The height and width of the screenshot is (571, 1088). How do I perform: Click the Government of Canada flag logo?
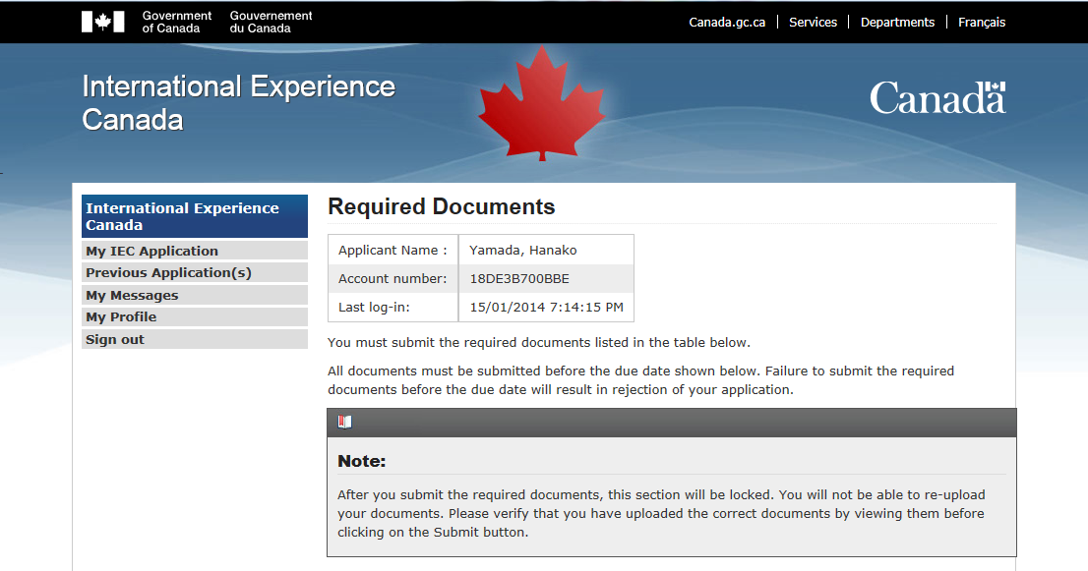[x=102, y=22]
